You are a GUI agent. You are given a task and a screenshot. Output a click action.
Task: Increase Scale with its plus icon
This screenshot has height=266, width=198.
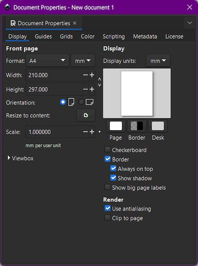pyautogui.click(x=92, y=132)
